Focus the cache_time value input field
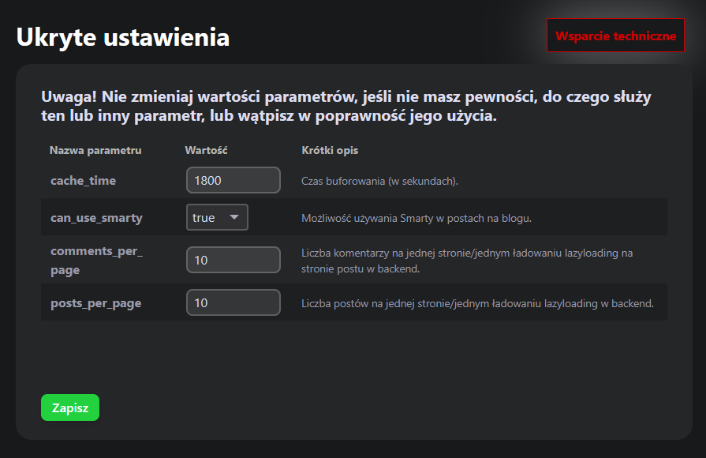 click(233, 180)
